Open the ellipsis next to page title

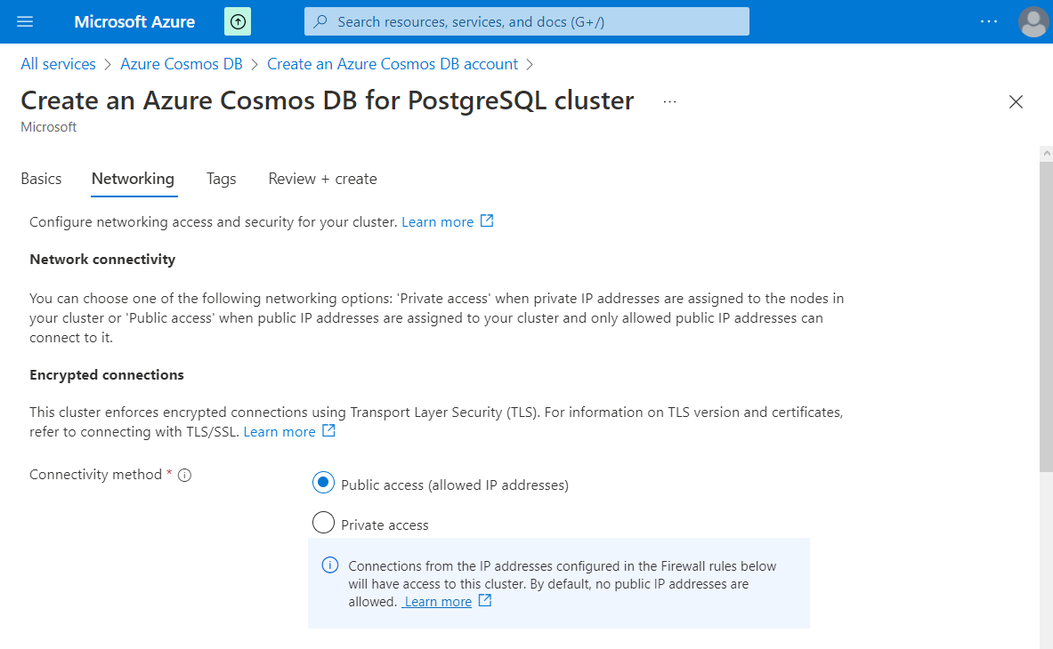669,102
